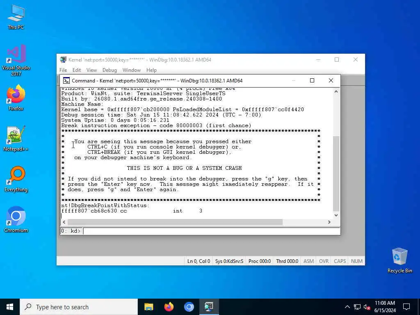Click the horizontal scroll left arrow
Image resolution: width=420 pixels, height=315 pixels.
click(64, 222)
